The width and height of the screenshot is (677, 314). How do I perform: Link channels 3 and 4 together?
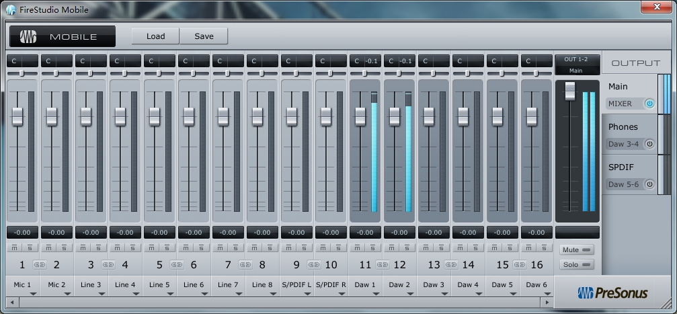click(x=108, y=264)
